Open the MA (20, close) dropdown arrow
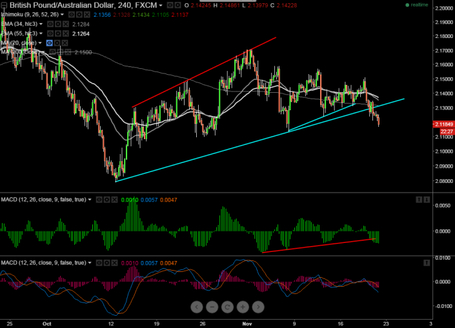 coord(40,43)
